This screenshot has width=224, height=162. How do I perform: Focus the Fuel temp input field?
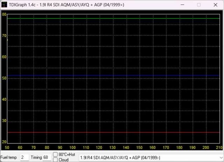(x=24, y=157)
